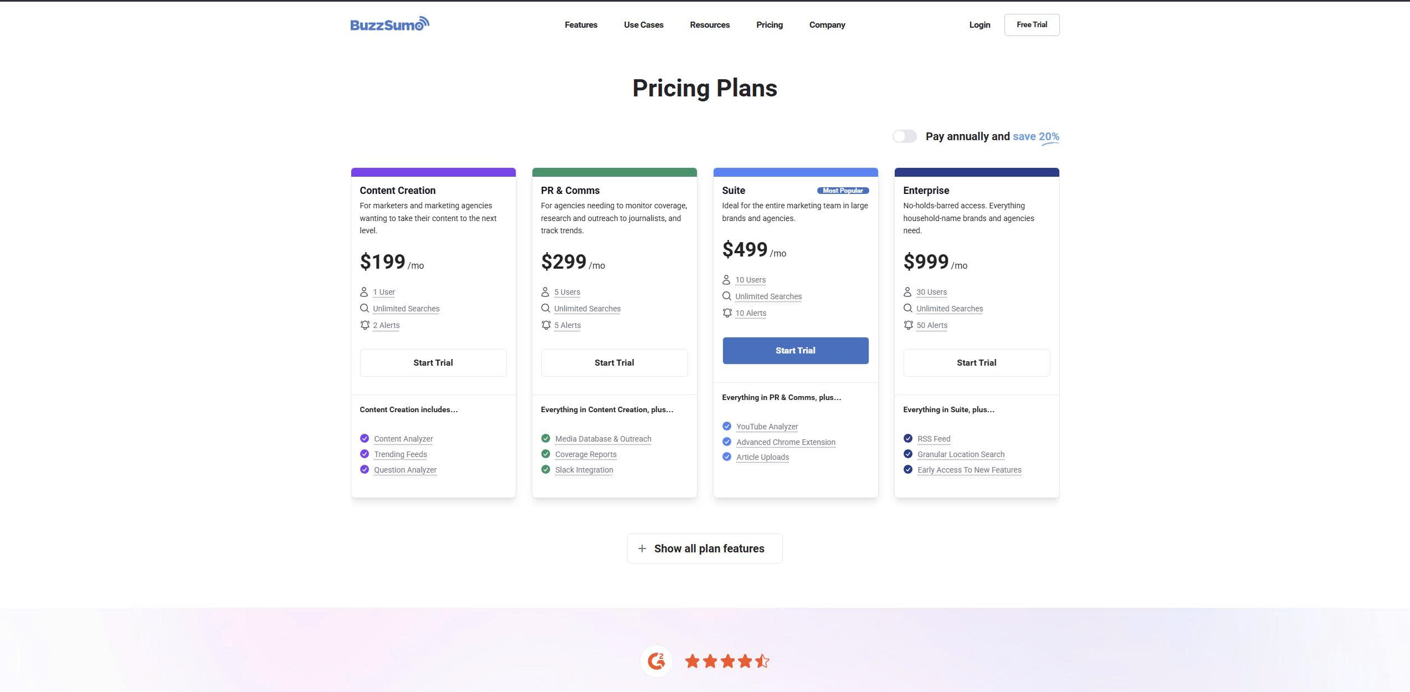
Task: Click the bell icon next to 50 Alerts
Action: point(908,325)
